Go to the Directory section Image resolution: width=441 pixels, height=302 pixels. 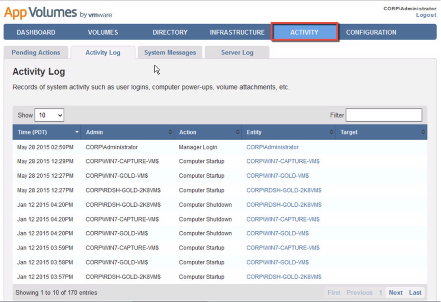coord(170,32)
